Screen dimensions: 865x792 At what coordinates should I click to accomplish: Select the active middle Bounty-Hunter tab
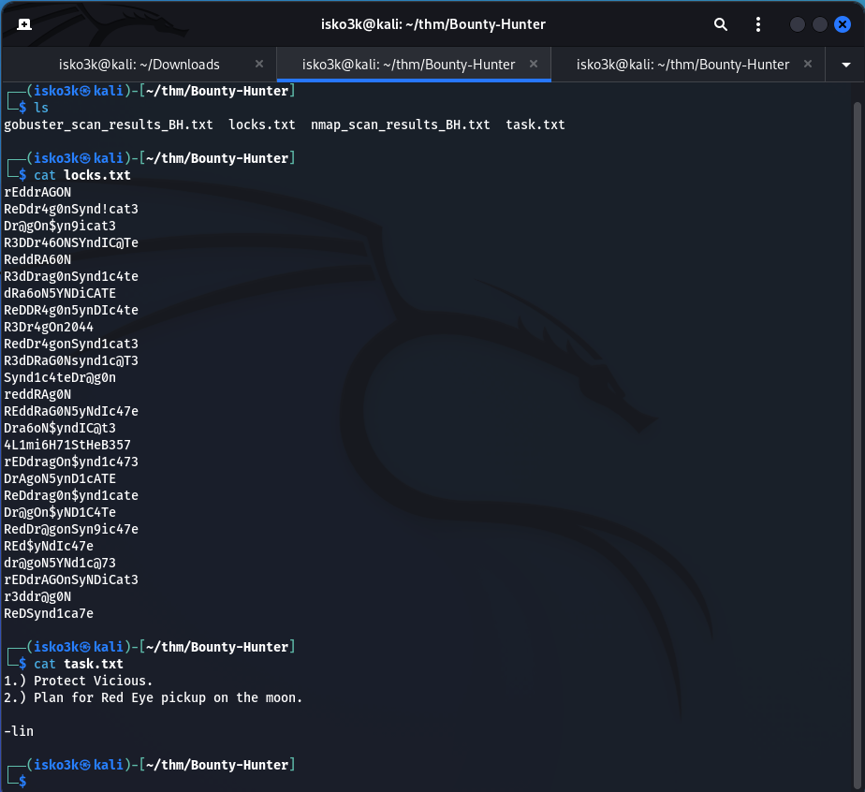pyautogui.click(x=408, y=65)
